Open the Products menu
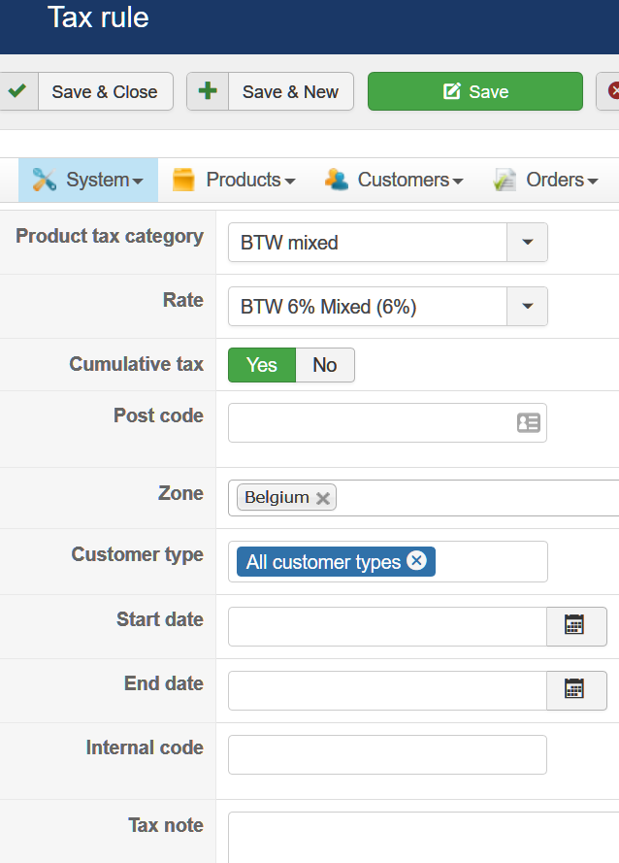619x863 pixels. [234, 180]
